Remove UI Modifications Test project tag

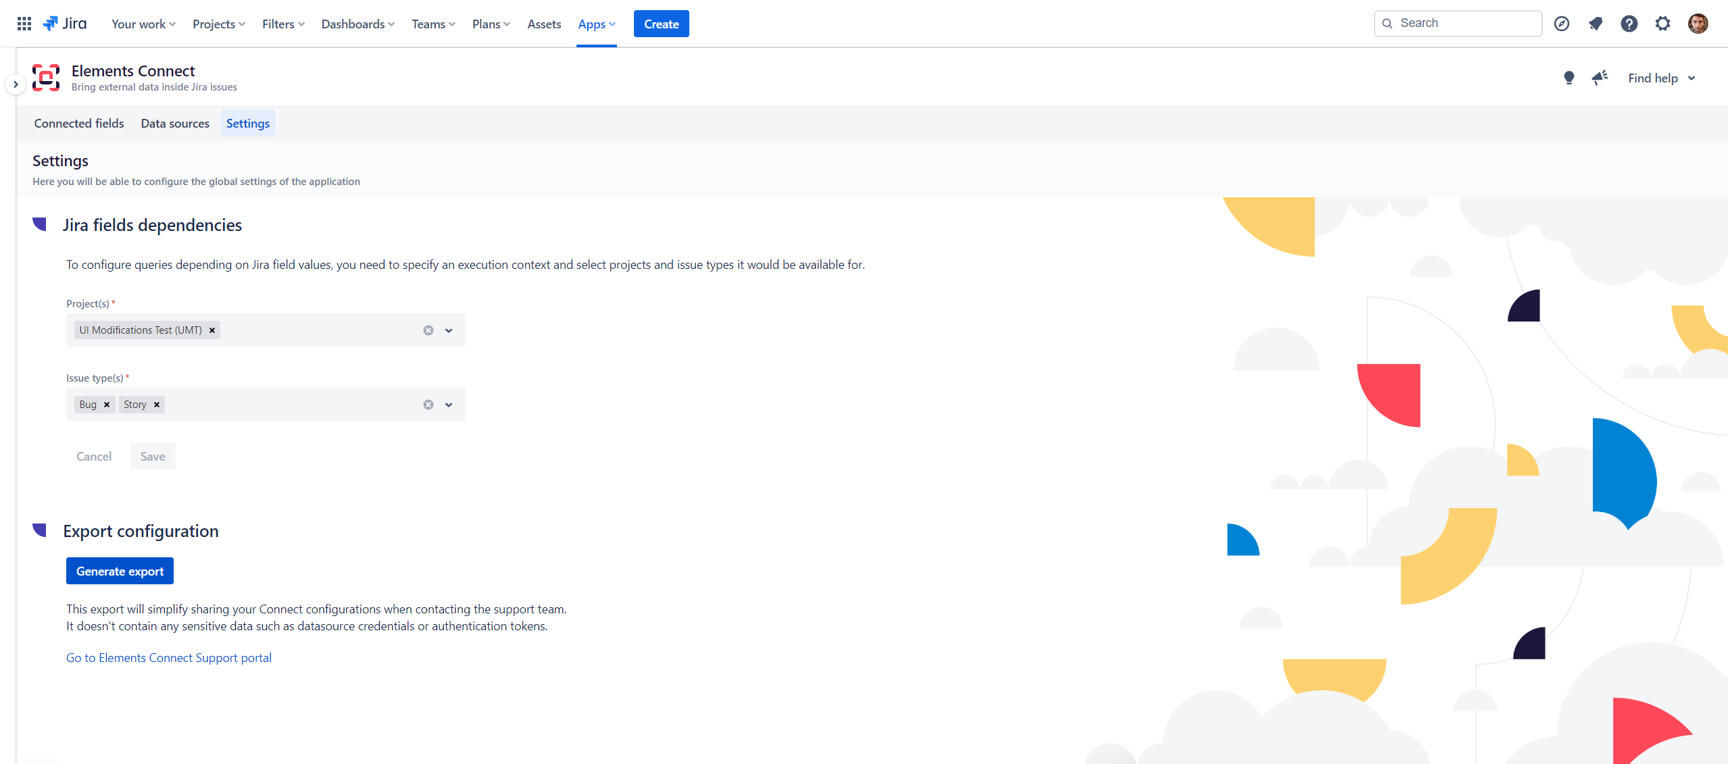click(212, 330)
